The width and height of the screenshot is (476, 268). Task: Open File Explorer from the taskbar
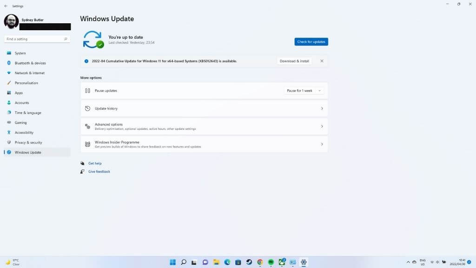(x=216, y=262)
